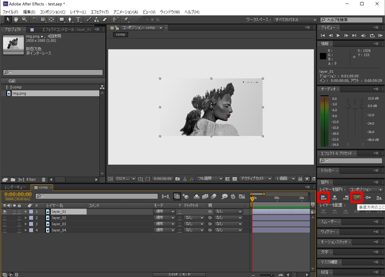Switch to the レンダーキュー tab

point(15,187)
